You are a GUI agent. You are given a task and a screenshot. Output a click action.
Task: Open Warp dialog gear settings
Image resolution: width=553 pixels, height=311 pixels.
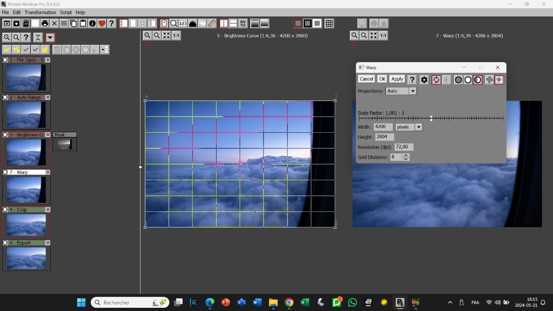point(424,80)
